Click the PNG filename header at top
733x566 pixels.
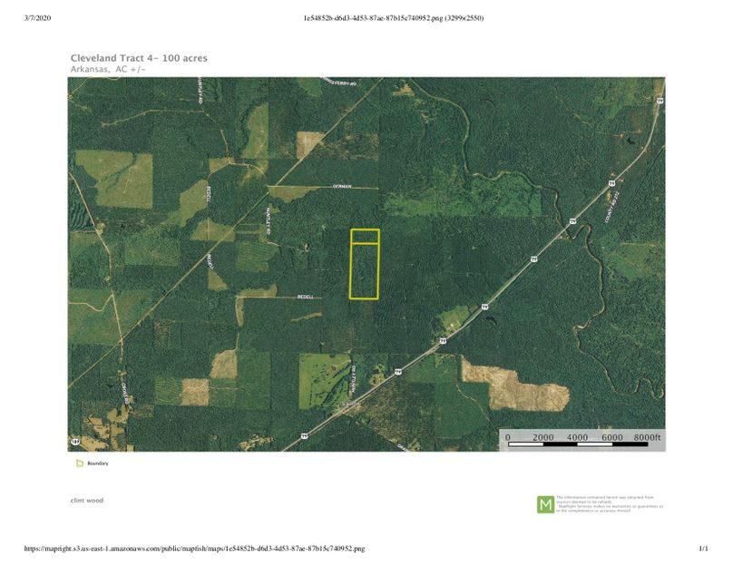(x=393, y=17)
